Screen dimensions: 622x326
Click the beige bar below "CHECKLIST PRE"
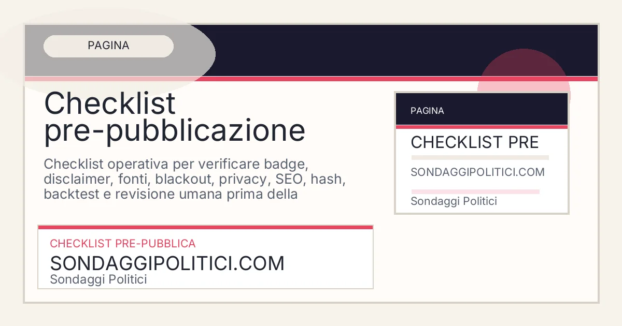tap(479, 157)
